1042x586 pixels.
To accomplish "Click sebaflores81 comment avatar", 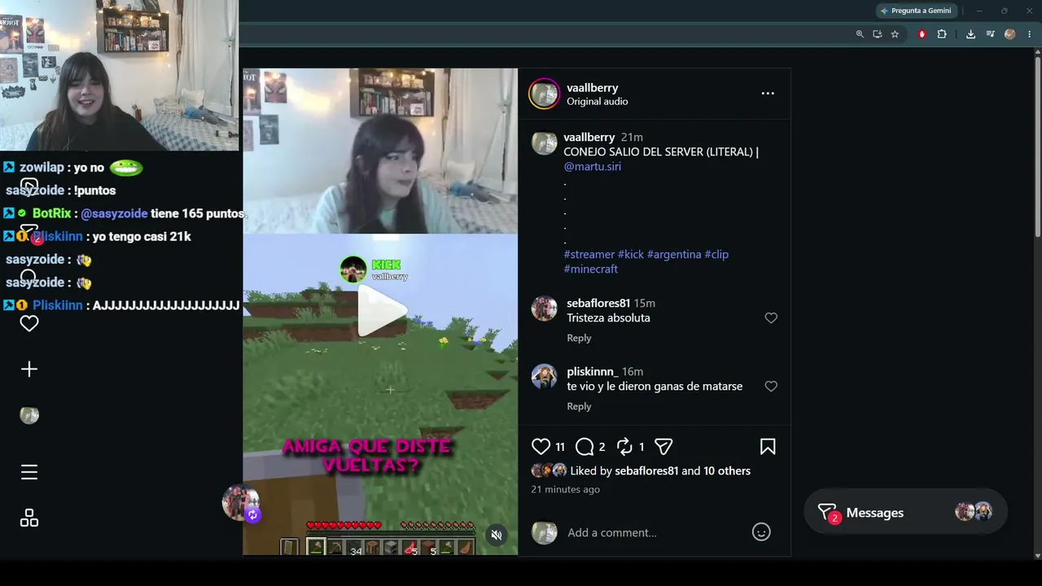I will tap(544, 309).
